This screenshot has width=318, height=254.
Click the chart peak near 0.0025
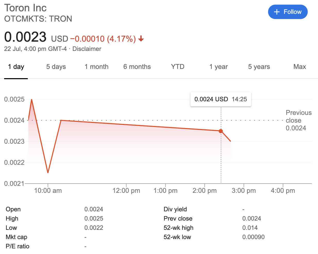coord(32,99)
